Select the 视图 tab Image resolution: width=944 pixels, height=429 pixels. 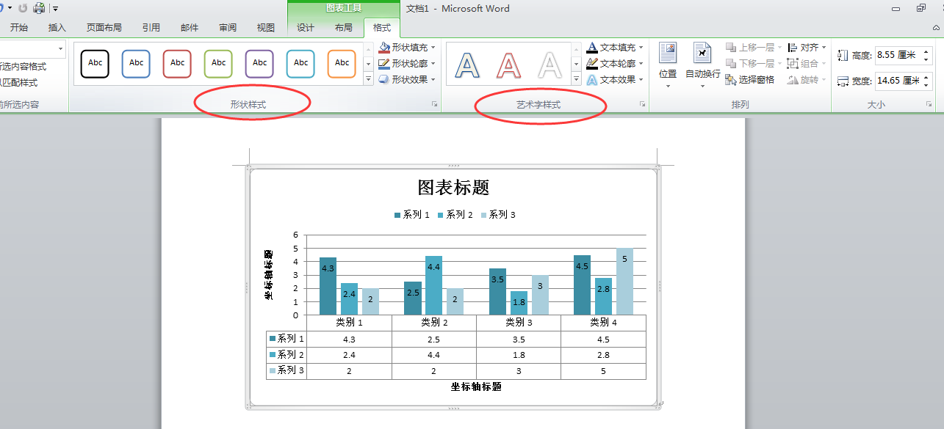266,28
